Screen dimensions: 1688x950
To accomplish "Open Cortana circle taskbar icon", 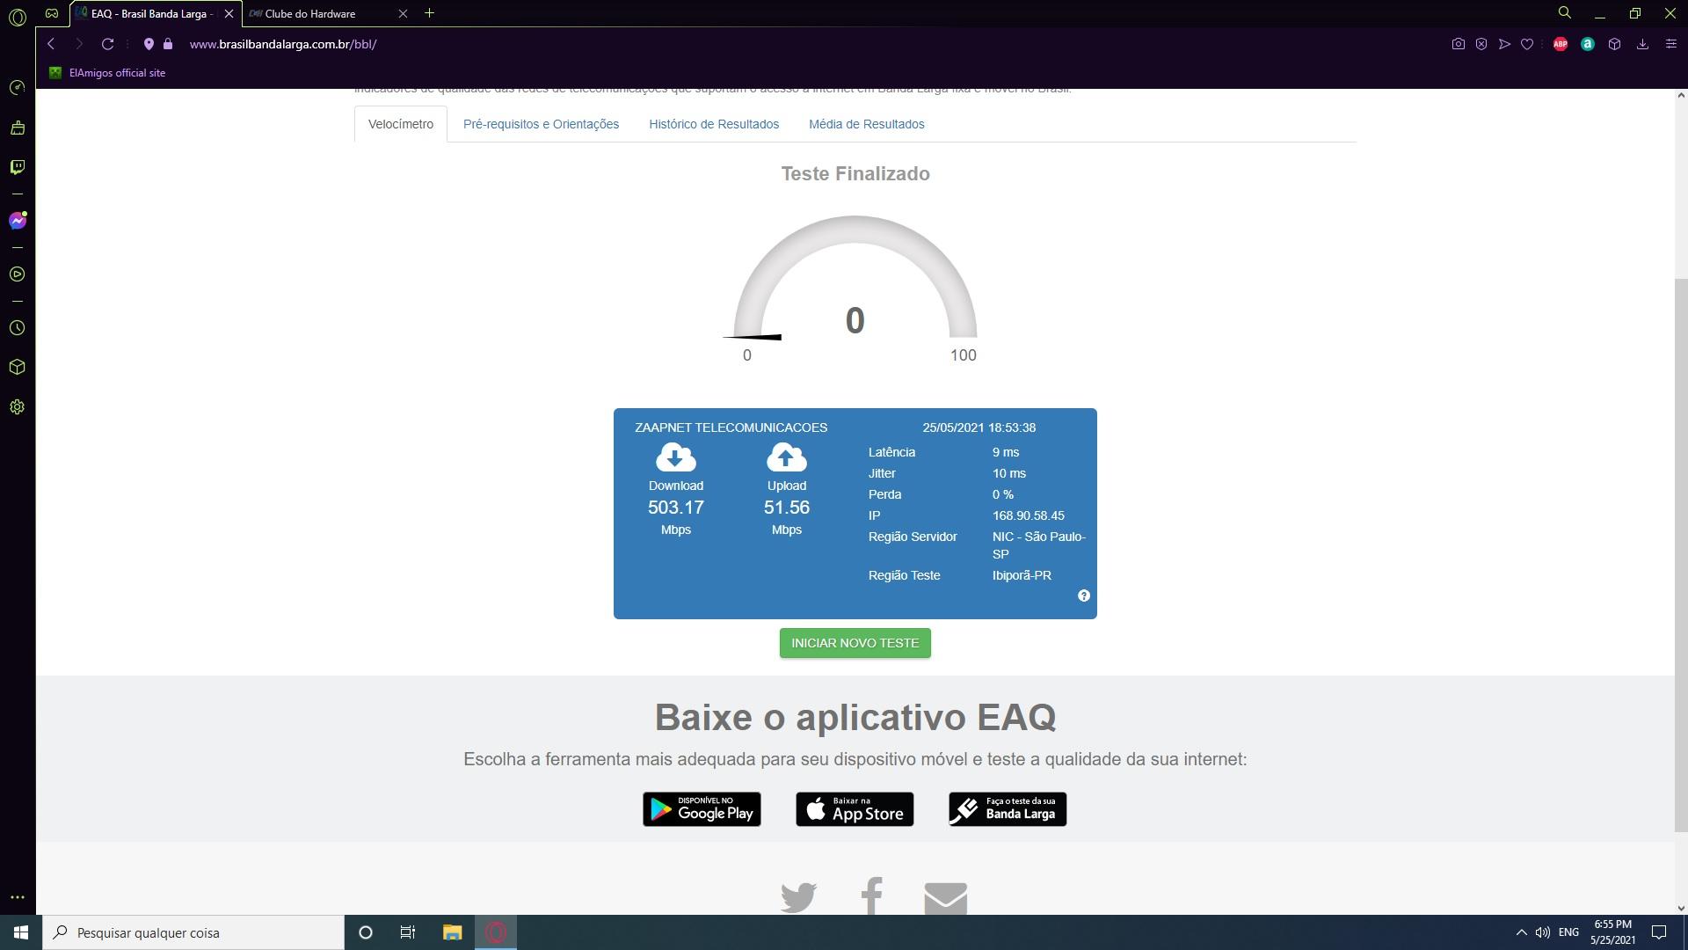I will point(366,932).
